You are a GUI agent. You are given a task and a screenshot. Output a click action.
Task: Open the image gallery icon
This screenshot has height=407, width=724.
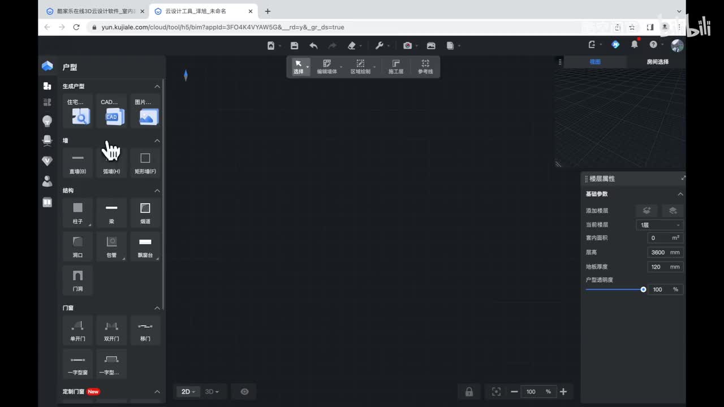(x=431, y=45)
